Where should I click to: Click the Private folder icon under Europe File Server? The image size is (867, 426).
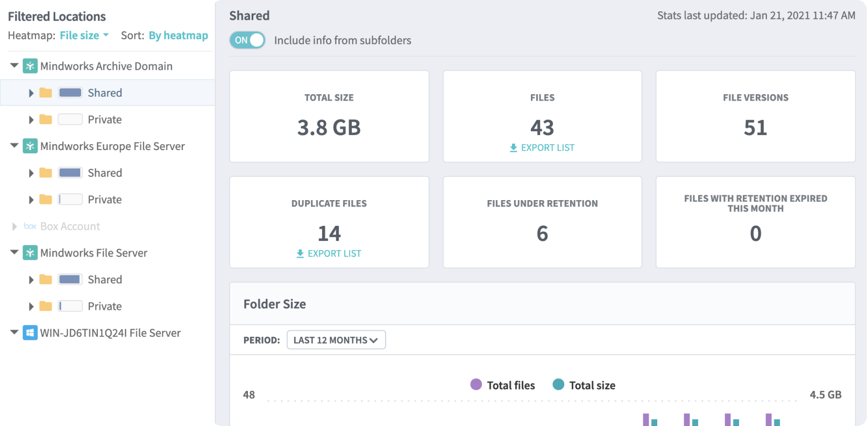click(x=46, y=200)
